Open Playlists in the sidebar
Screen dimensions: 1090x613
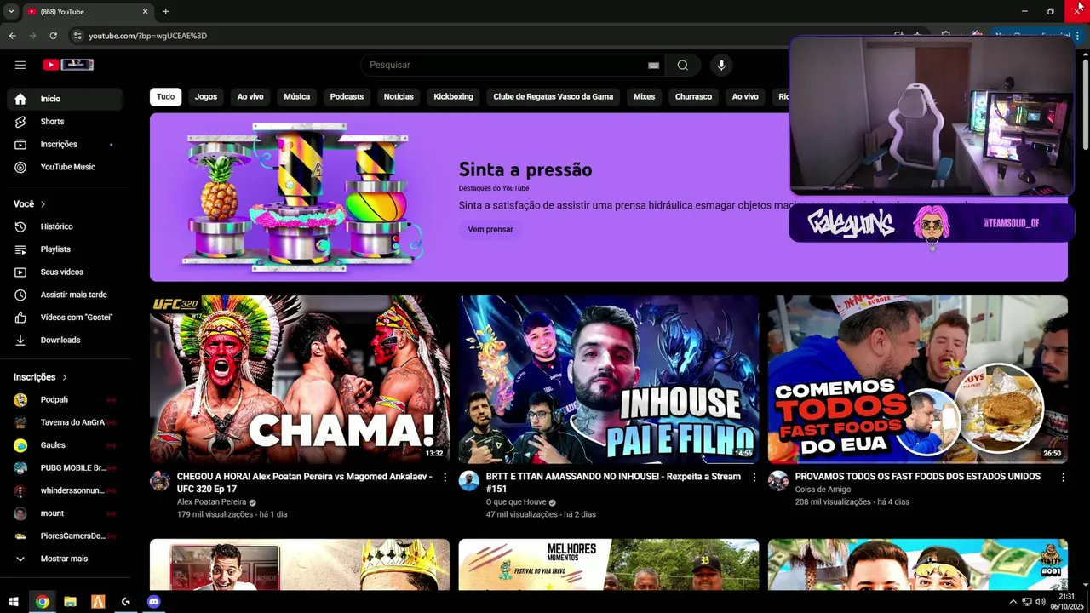(x=65, y=249)
